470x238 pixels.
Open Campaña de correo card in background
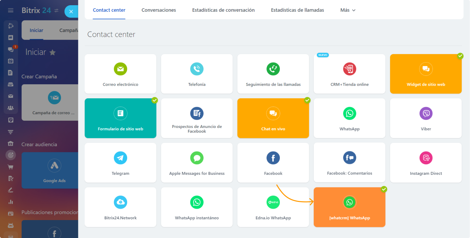tap(50, 103)
